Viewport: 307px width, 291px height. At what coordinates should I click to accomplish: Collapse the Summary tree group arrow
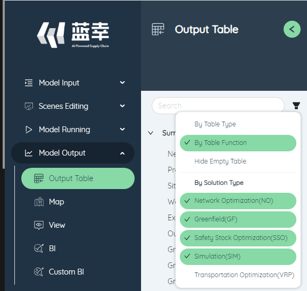pyautogui.click(x=151, y=133)
